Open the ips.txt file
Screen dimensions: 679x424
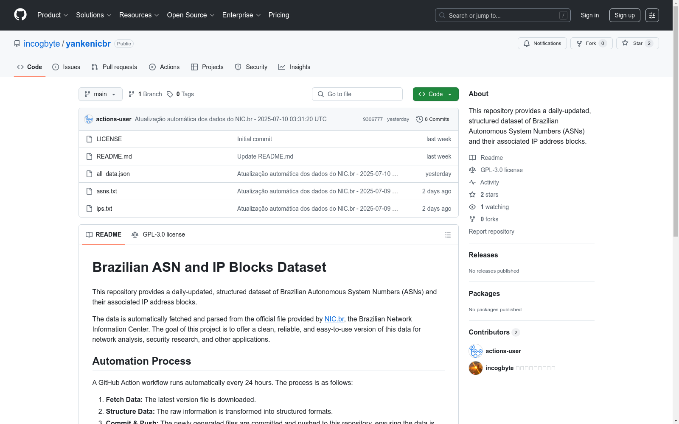click(104, 209)
